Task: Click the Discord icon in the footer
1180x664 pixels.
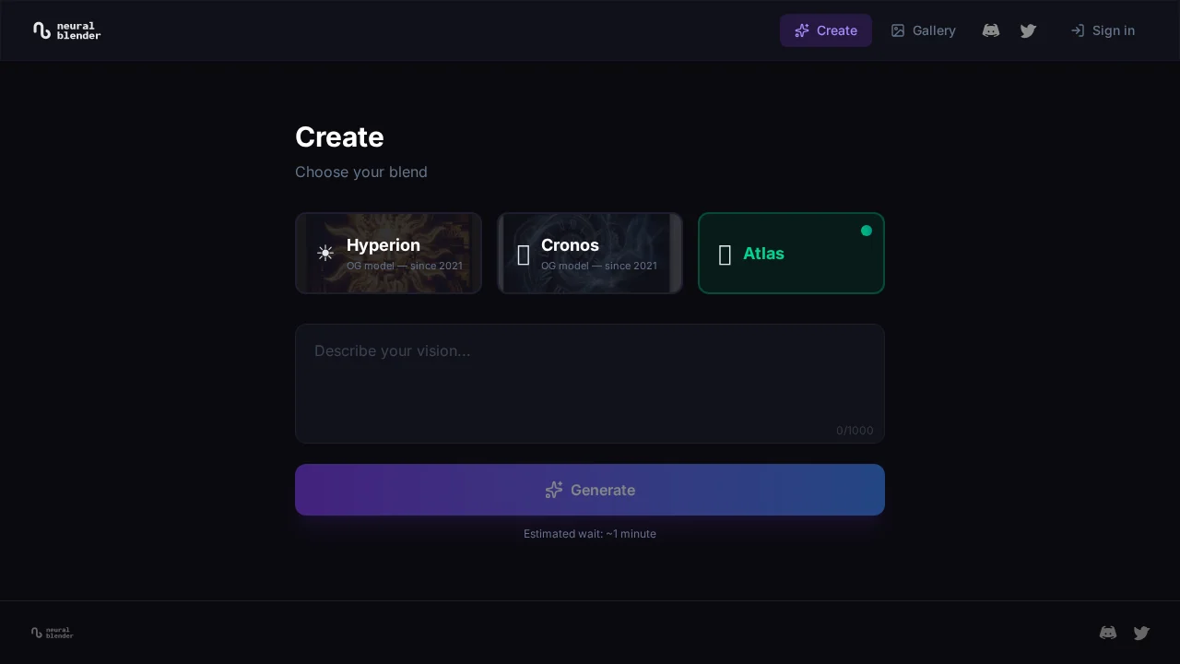Action: point(1108,633)
